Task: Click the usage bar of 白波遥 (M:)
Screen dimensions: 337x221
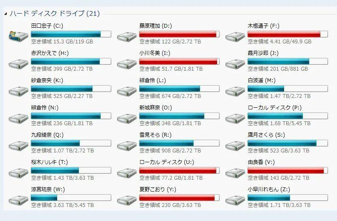Action: click(x=287, y=89)
